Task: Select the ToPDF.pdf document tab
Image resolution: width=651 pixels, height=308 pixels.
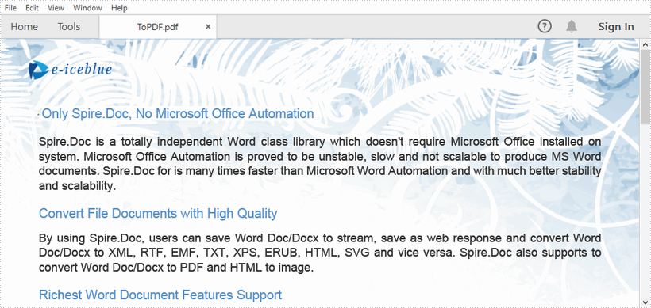Action: 158,27
